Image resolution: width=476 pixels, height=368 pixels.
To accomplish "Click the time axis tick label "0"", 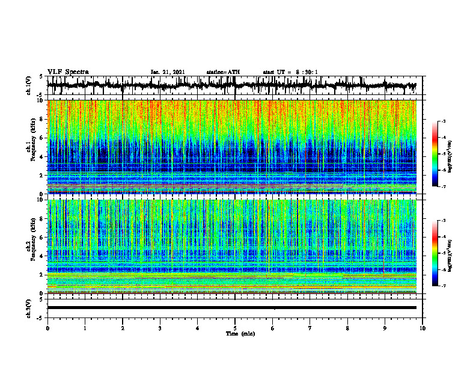I will pyautogui.click(x=47, y=328).
